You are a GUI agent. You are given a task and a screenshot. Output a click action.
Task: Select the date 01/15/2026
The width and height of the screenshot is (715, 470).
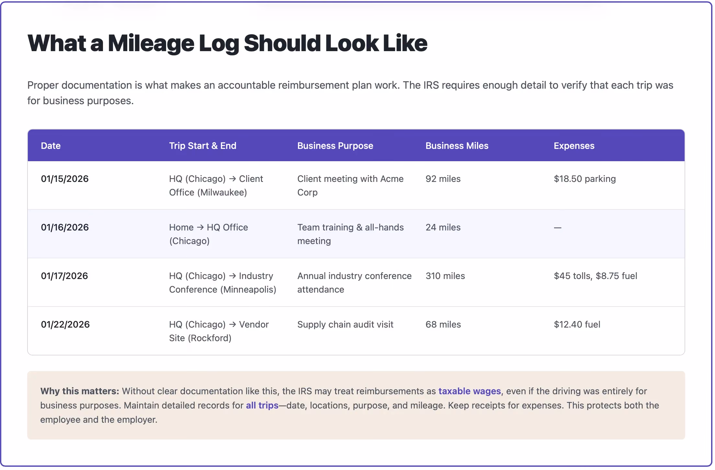tap(65, 179)
